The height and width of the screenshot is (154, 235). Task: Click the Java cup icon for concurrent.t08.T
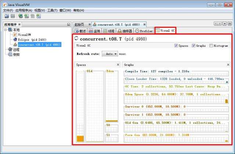click(x=15, y=44)
